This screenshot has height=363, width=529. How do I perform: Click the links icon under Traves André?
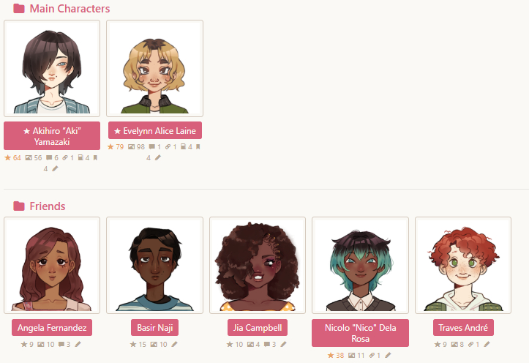[470, 345]
